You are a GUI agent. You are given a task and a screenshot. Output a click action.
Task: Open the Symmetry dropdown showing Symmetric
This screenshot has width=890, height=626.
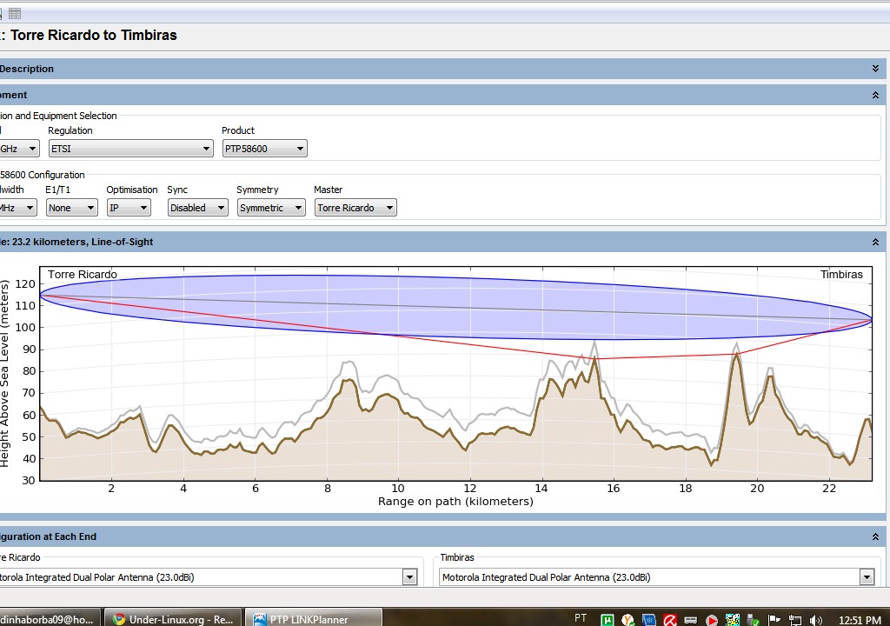(270, 208)
